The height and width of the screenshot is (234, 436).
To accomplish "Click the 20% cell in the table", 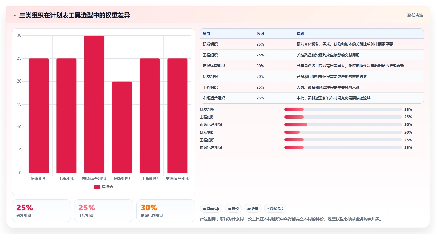I will (260, 77).
